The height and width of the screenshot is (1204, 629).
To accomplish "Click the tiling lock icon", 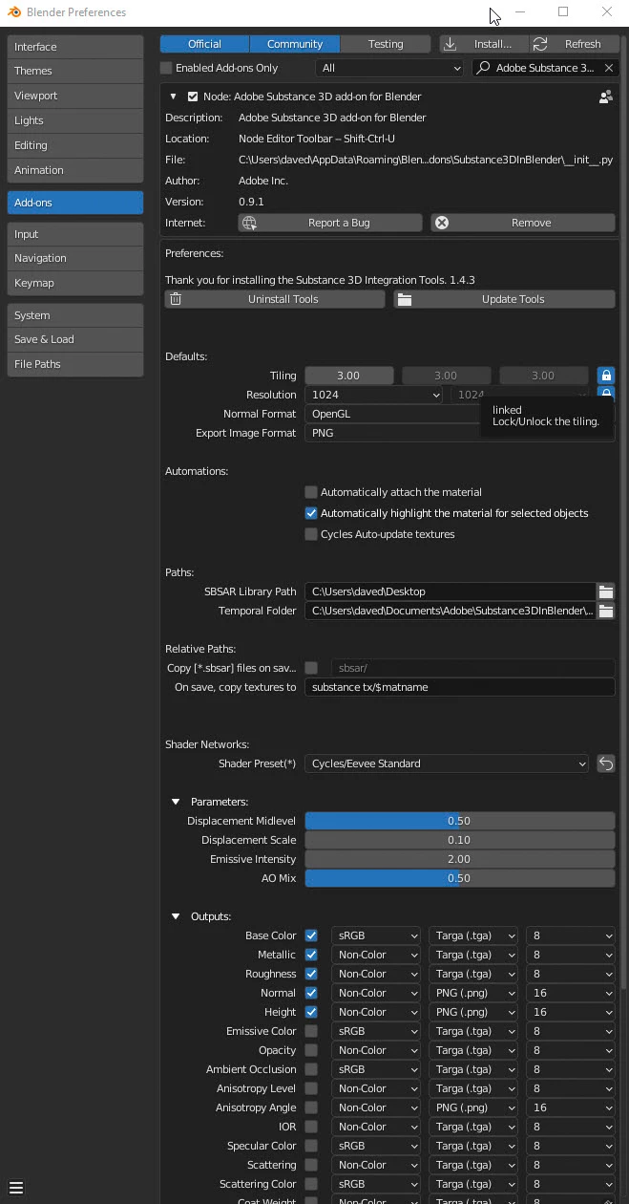I will [605, 376].
